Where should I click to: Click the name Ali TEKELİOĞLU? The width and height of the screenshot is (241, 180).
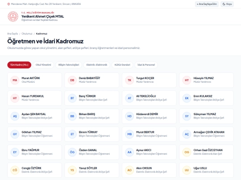click(x=146, y=96)
